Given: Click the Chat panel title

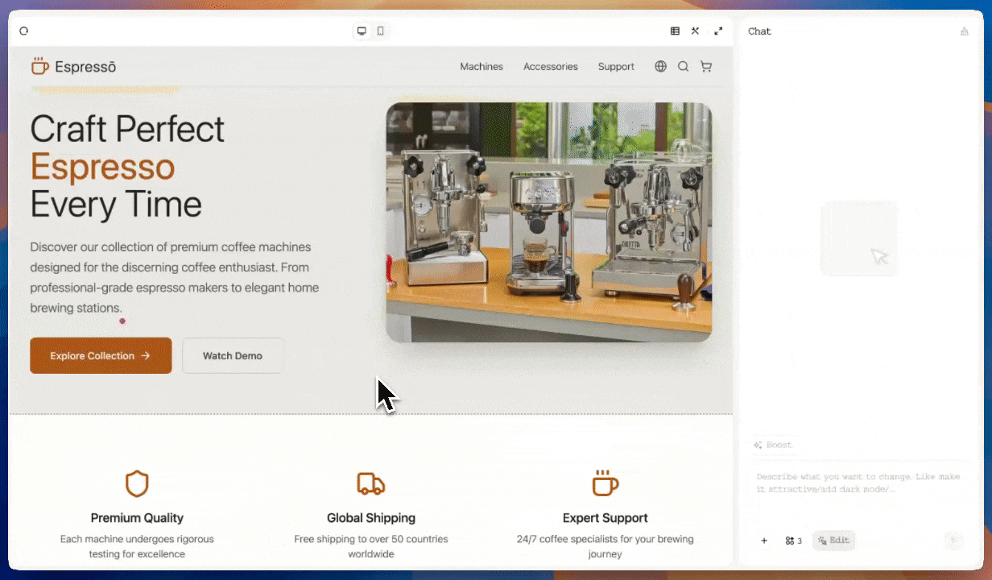Looking at the screenshot, I should 759,31.
